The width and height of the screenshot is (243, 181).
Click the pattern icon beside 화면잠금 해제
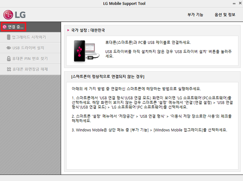[x=9, y=69]
